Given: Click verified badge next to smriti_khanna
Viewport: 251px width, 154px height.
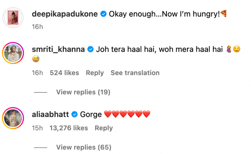Looking at the screenshot, I should [91, 50].
